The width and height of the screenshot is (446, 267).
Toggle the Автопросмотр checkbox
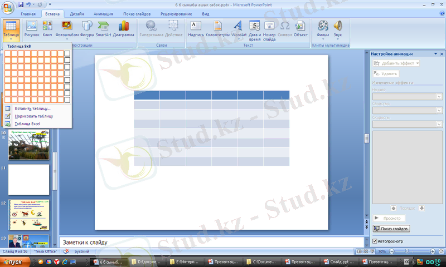pyautogui.click(x=375, y=241)
